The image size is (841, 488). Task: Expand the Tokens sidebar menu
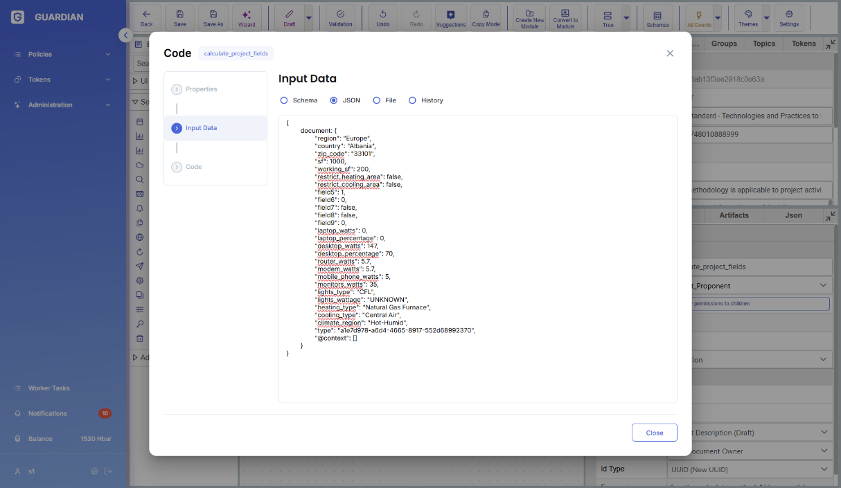tap(64, 80)
